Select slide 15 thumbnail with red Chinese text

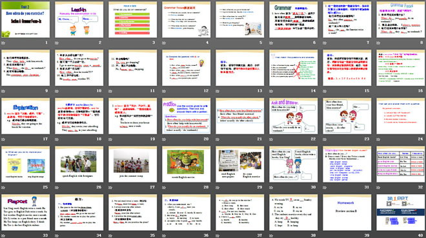(x=347, y=68)
